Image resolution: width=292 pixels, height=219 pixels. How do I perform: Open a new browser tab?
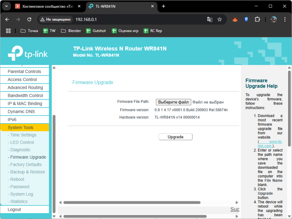(x=164, y=6)
